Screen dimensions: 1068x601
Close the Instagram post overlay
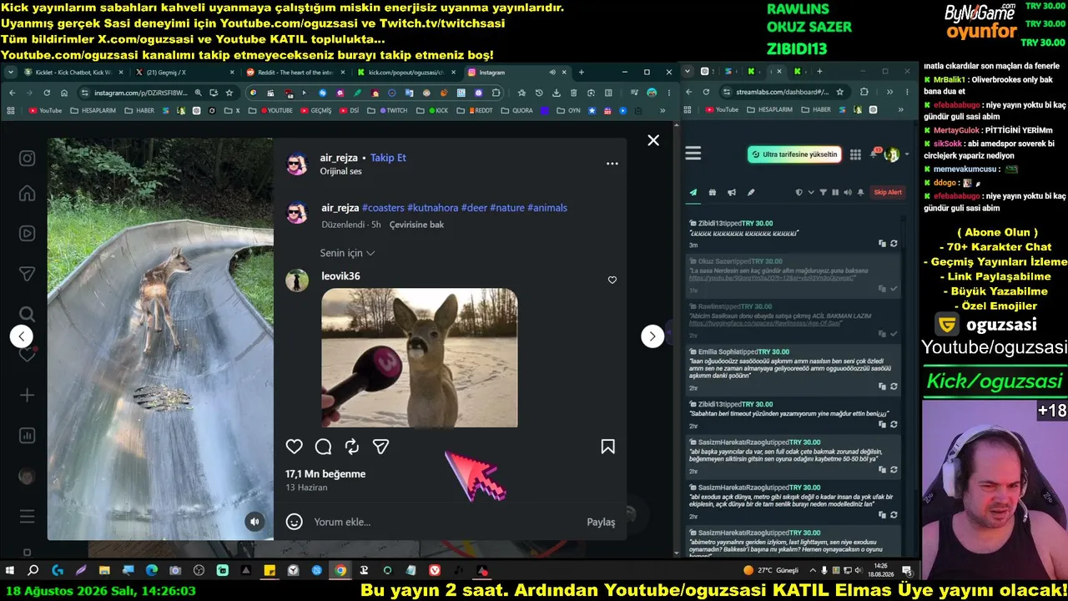click(653, 140)
